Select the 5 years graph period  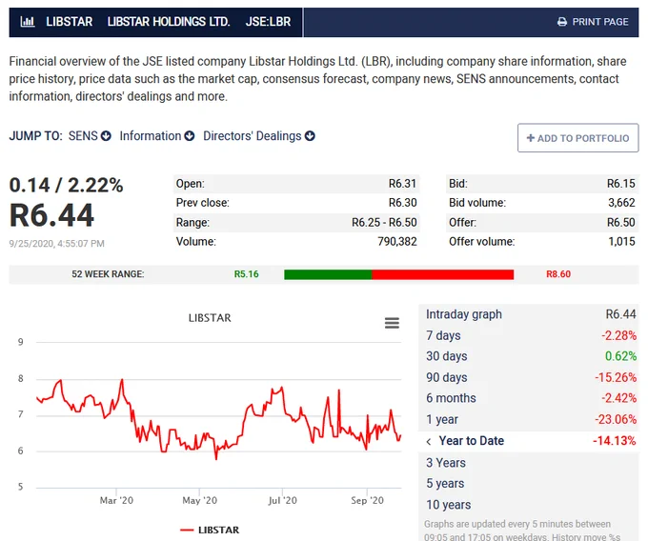point(531,484)
